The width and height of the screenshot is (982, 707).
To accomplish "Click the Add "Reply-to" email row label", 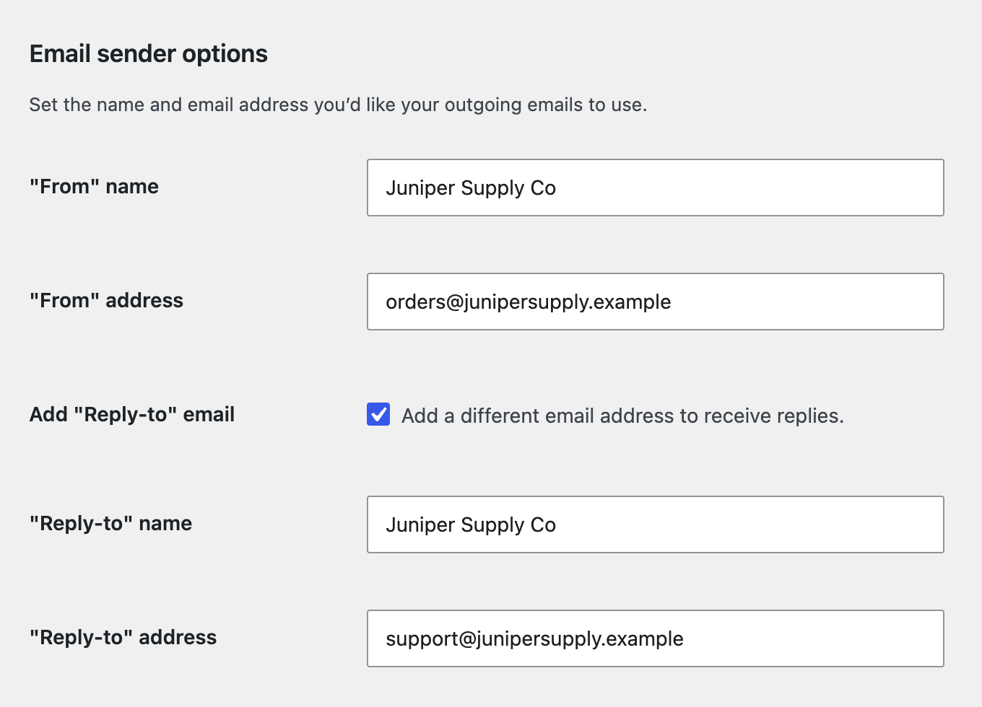I will click(x=132, y=415).
